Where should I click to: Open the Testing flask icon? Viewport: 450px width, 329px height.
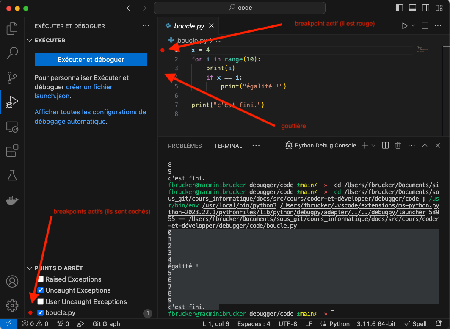coord(12,175)
